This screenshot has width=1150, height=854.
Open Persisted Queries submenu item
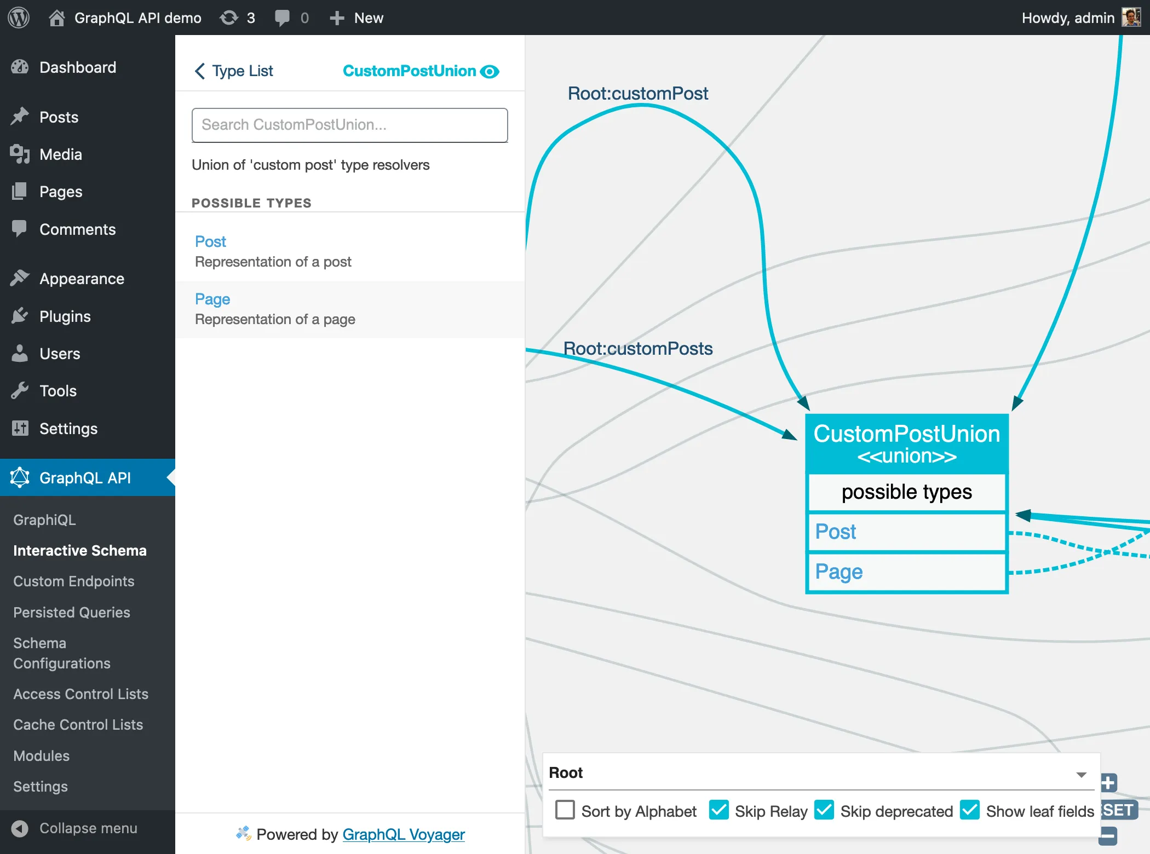(x=72, y=612)
